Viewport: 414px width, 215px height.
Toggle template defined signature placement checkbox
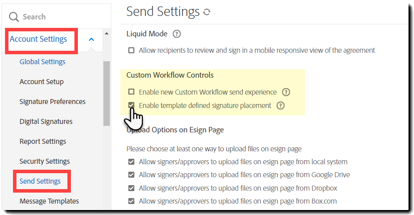131,106
